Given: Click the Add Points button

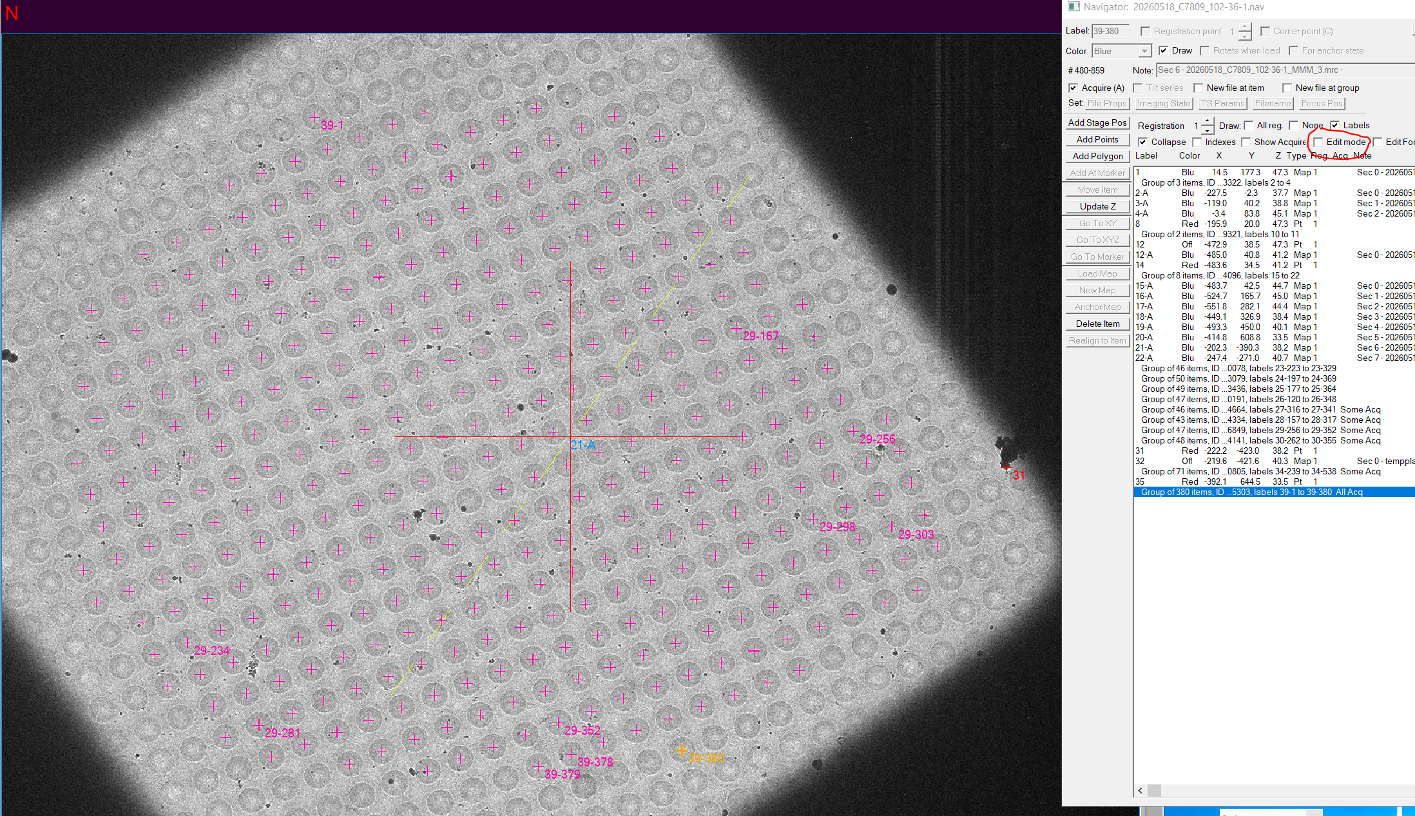Looking at the screenshot, I should pos(1097,139).
